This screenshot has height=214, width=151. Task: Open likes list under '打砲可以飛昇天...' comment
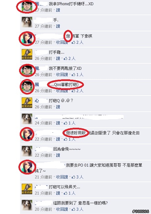click(x=72, y=193)
